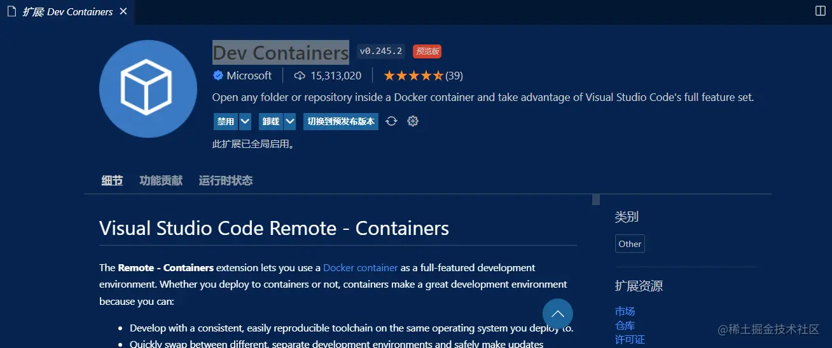Image resolution: width=832 pixels, height=348 pixels.
Task: Click 切换到预发布版本 button
Action: point(341,121)
